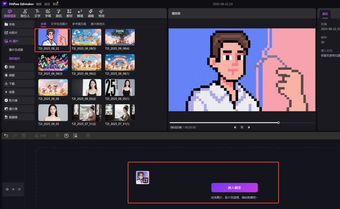The width and height of the screenshot is (340, 209).
Task: Open the 字幕 subtitles tool
Action: (48, 13)
